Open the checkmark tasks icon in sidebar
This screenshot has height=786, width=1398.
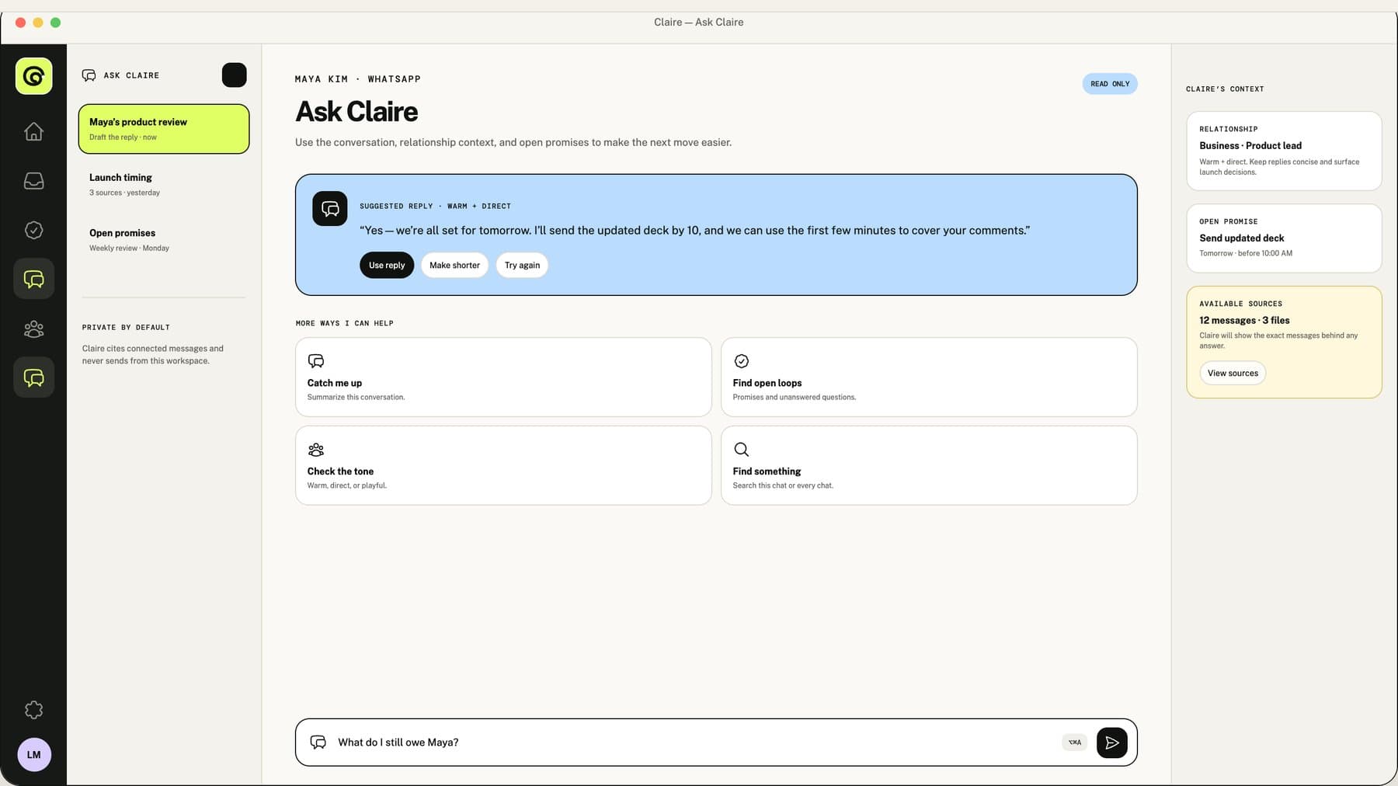33,230
